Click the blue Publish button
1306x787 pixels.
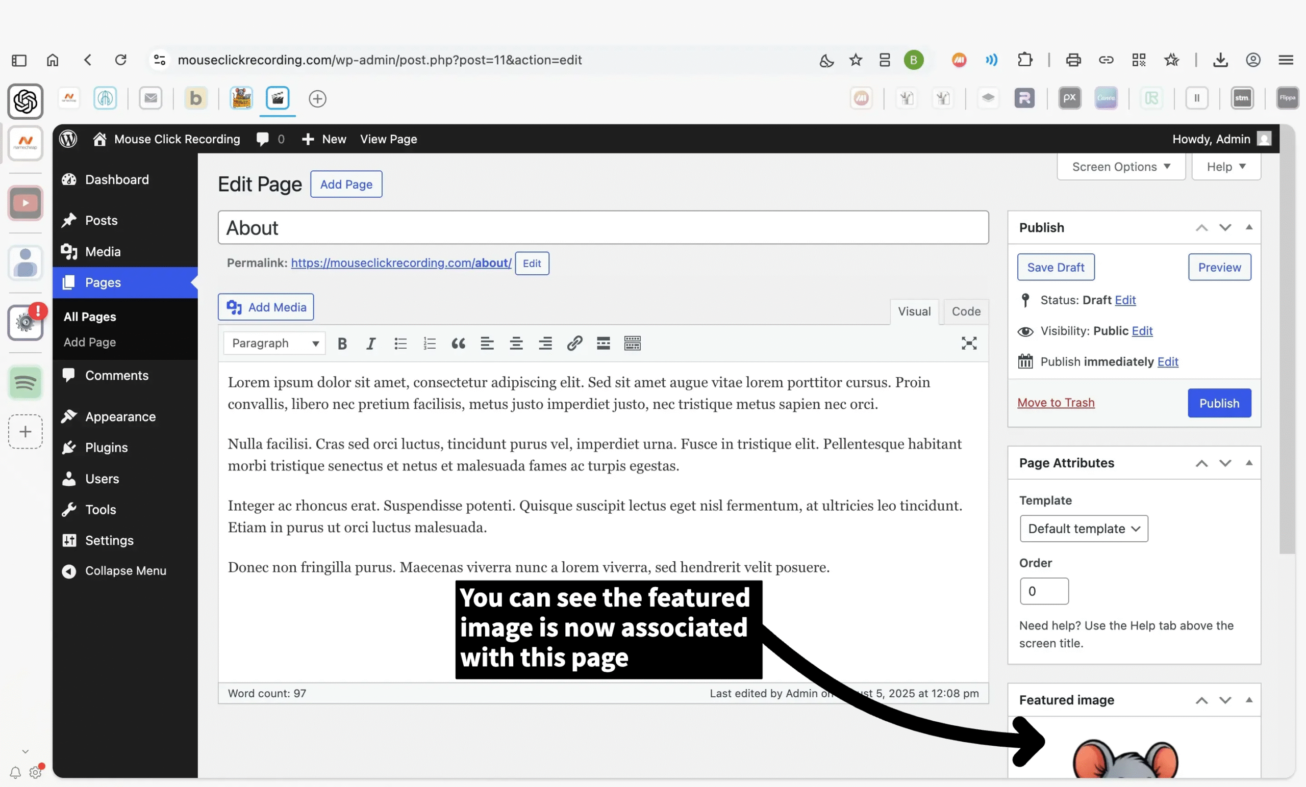click(1219, 403)
